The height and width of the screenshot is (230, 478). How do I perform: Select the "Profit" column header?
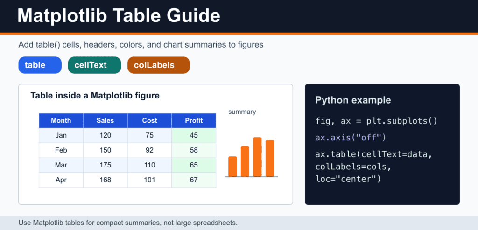pyautogui.click(x=194, y=121)
